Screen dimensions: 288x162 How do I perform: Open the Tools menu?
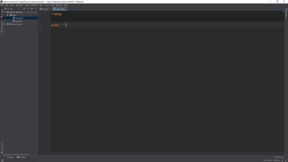pos(47,5)
